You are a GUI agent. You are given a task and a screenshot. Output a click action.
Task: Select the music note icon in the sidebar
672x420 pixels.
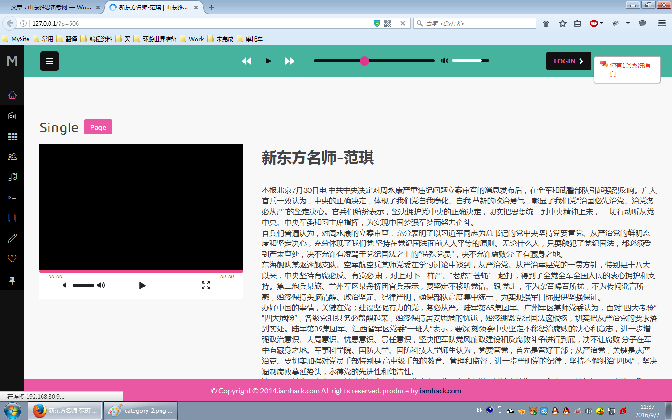(13, 176)
